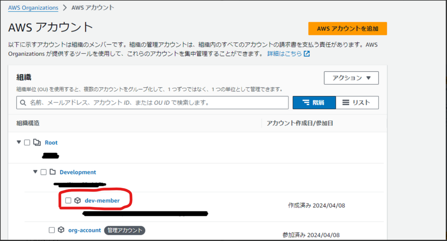The width and height of the screenshot is (447, 241).
Task: Click the Development folder icon
Action: [x=53, y=172]
